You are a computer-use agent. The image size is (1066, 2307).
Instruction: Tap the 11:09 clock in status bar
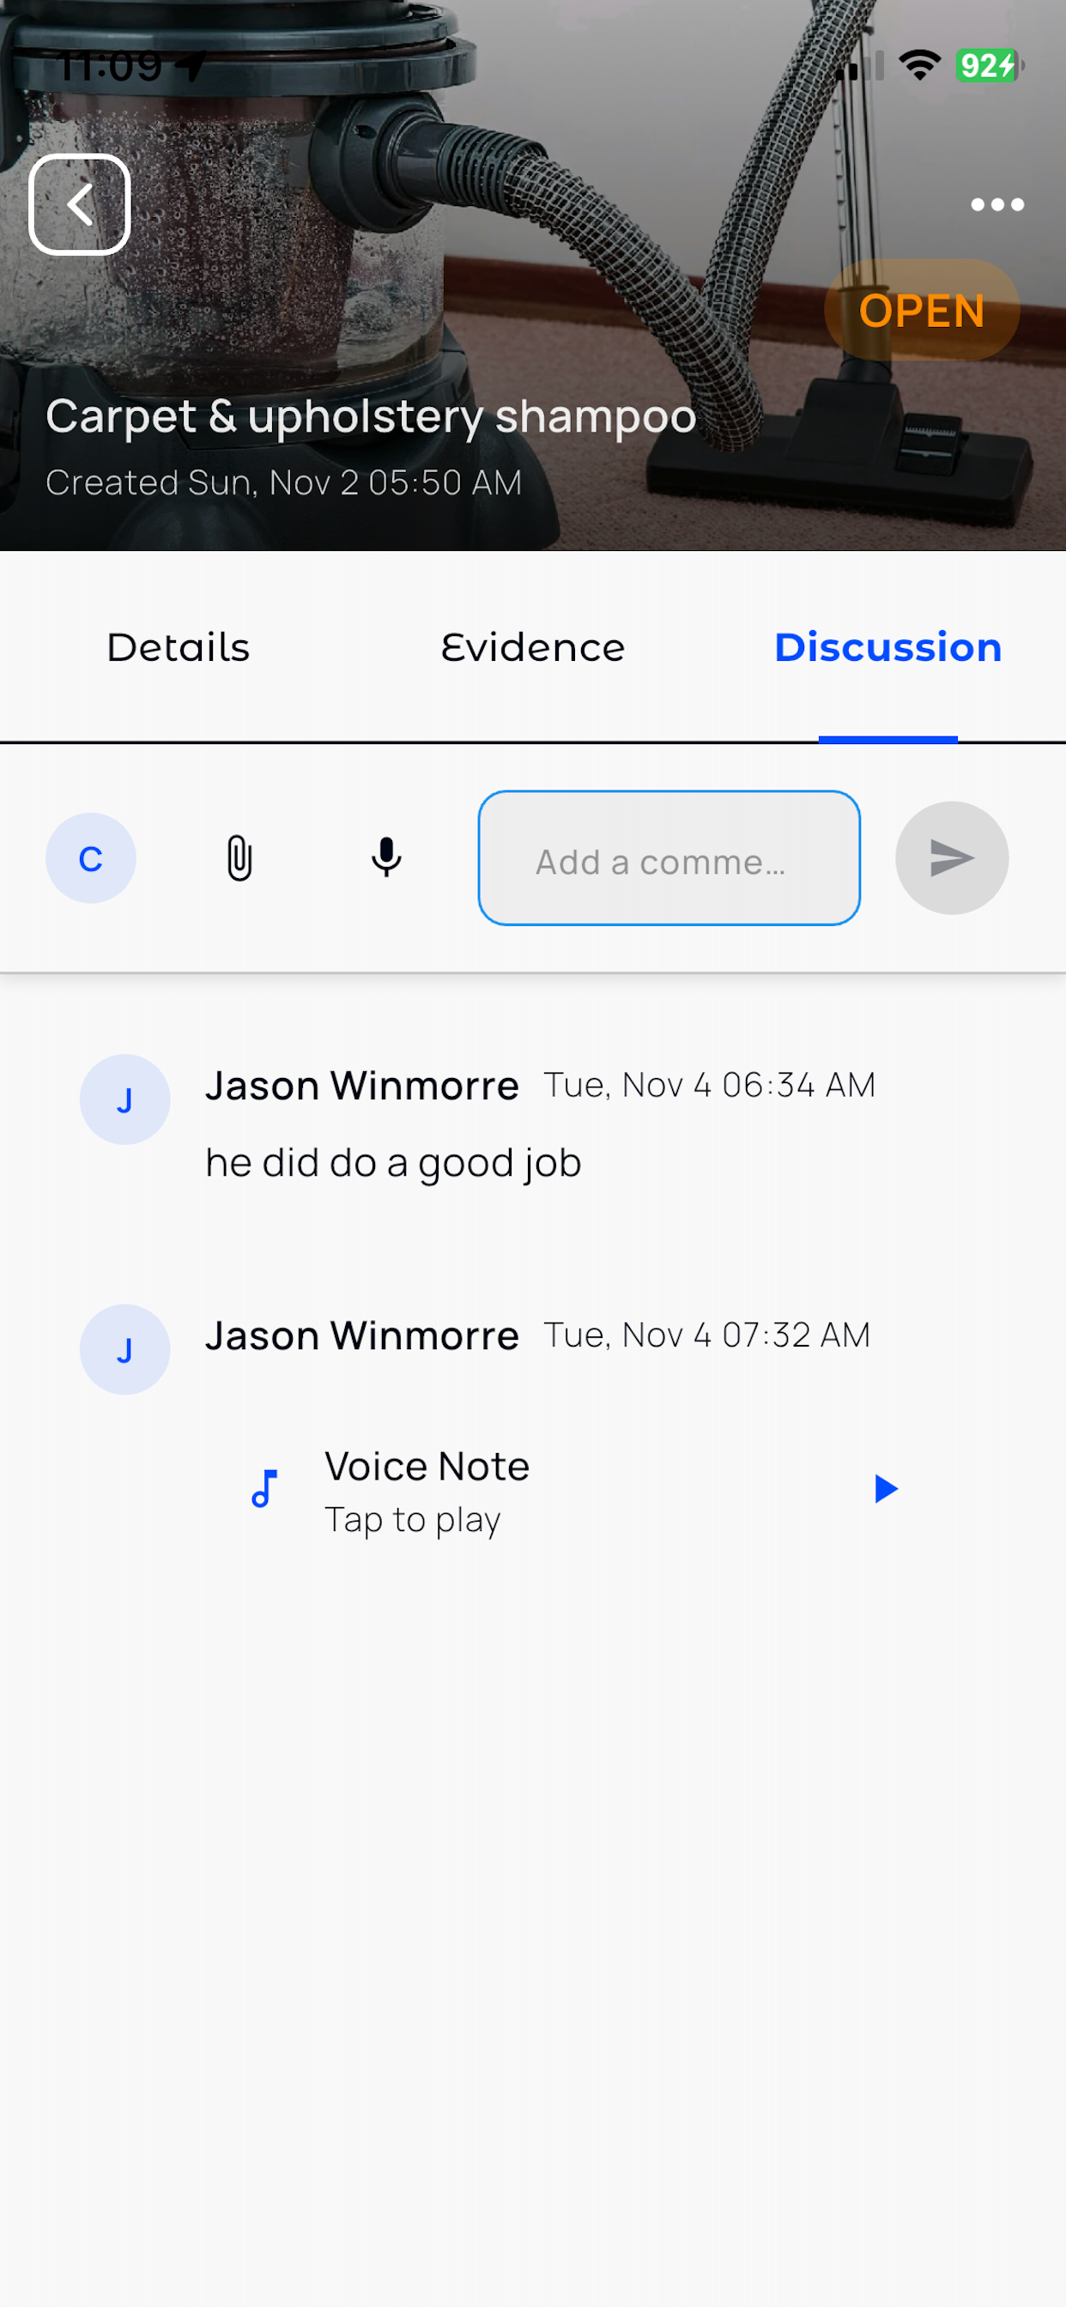pos(108,65)
